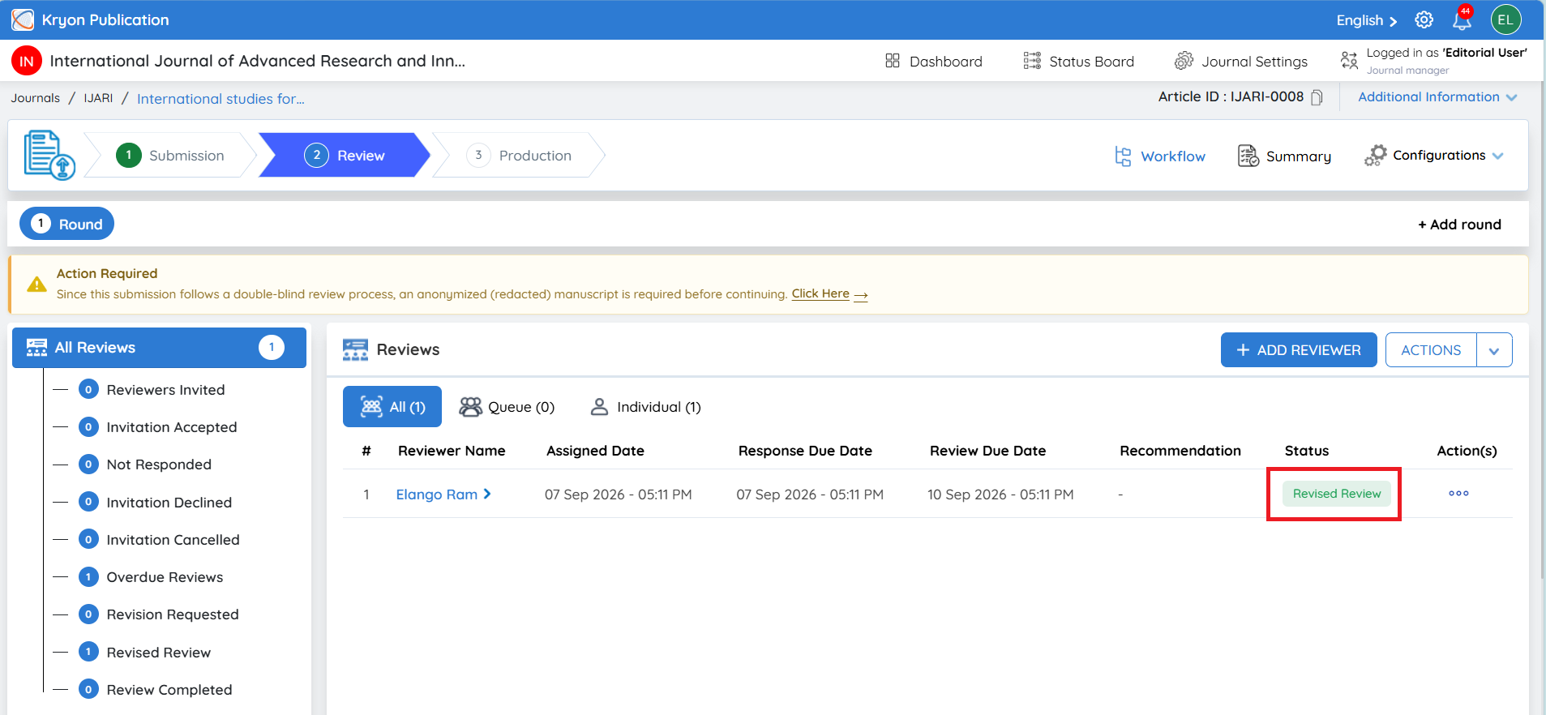Expand the Configurations dropdown
This screenshot has height=715, width=1546.
click(1434, 155)
